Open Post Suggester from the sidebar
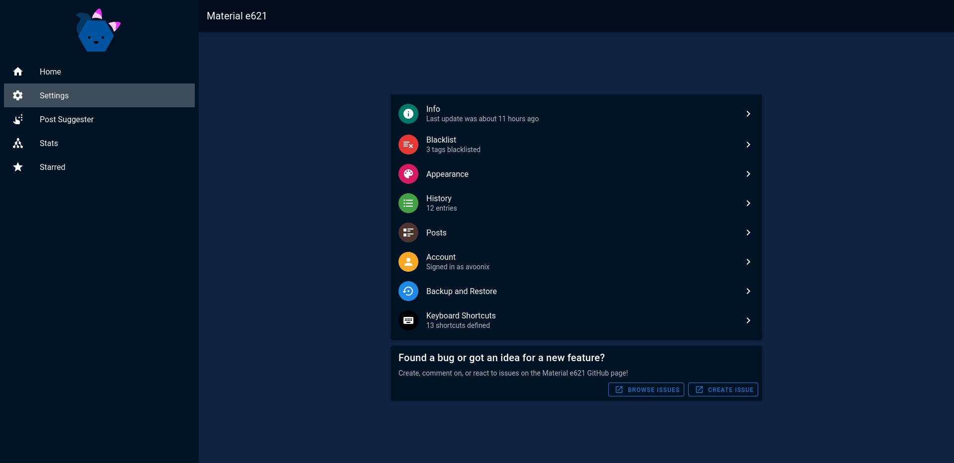The image size is (954, 463). tap(99, 119)
